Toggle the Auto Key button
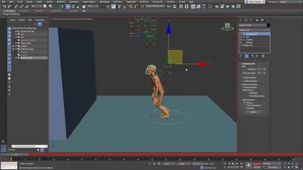 pos(257,164)
